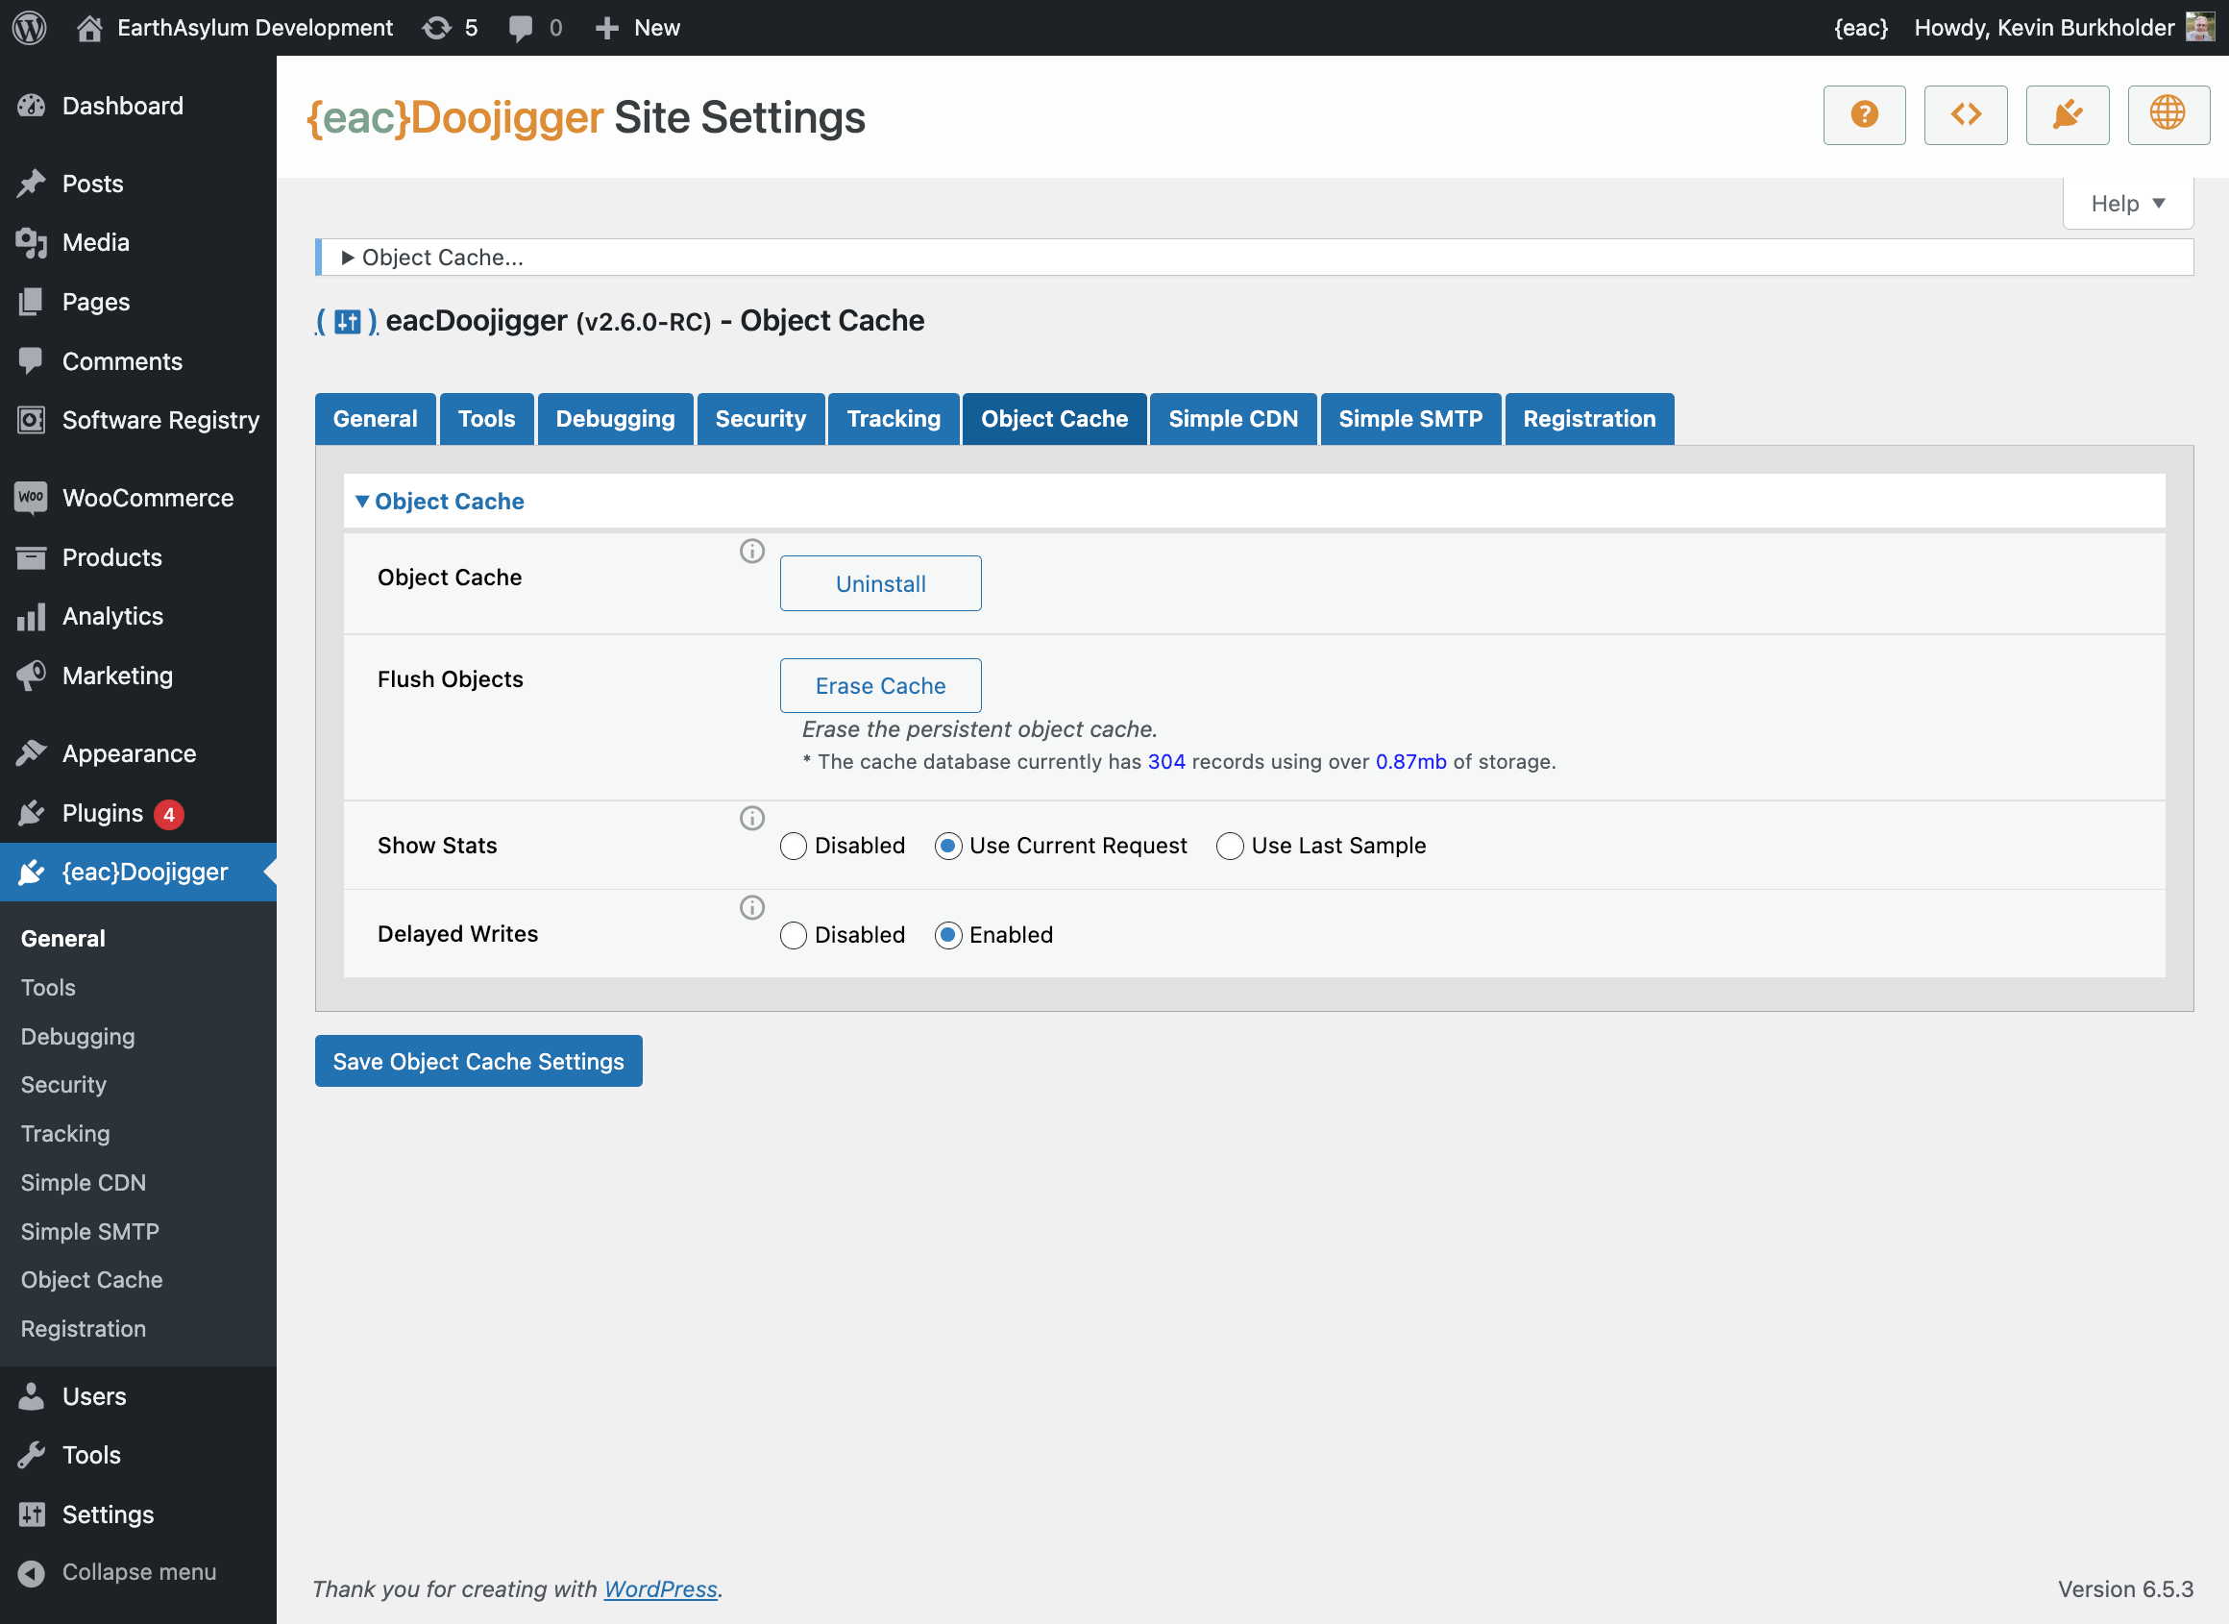Screen dimensions: 2229x1624
Task: Open the sidebar Tools item with wrench icon
Action: (x=137, y=1455)
